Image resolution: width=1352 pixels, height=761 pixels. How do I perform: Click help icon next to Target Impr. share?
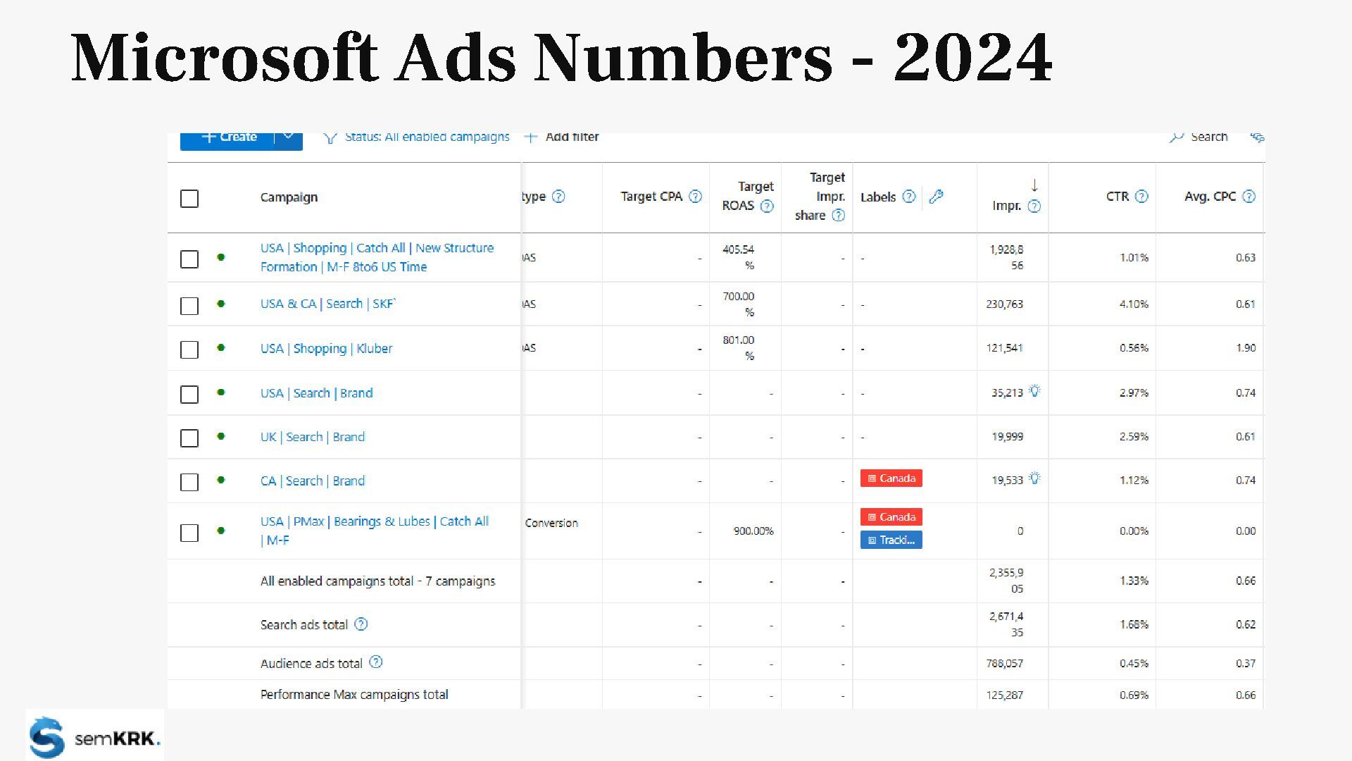point(838,216)
